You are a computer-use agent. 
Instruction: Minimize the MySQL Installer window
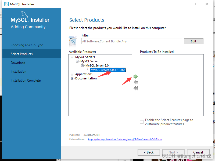pyautogui.click(x=182, y=4)
